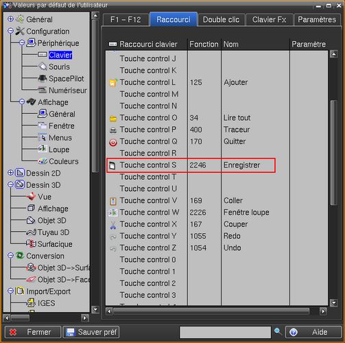
Task: Select the Loupe icon under Affichage
Action: click(43, 149)
